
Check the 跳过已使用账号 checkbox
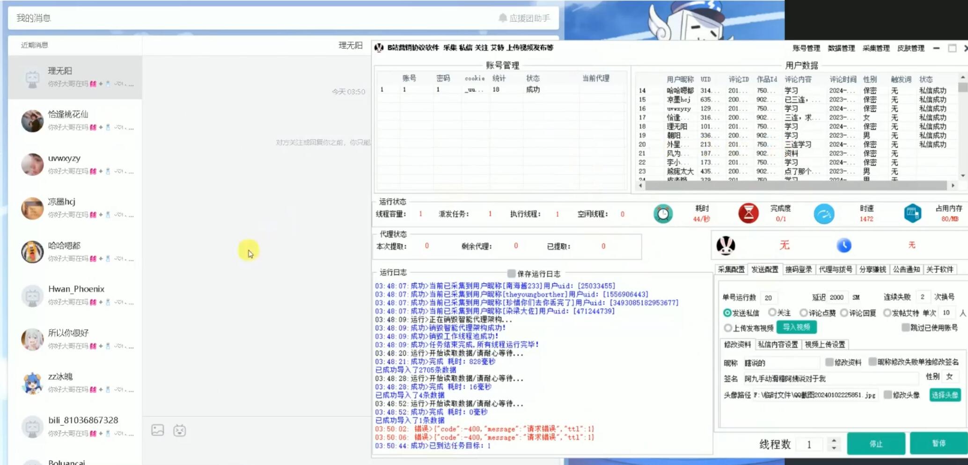pos(905,327)
